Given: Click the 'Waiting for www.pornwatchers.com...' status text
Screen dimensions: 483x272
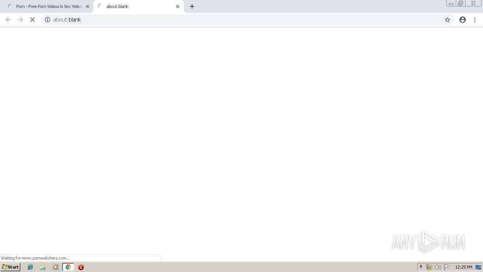Looking at the screenshot, I should (x=35, y=258).
